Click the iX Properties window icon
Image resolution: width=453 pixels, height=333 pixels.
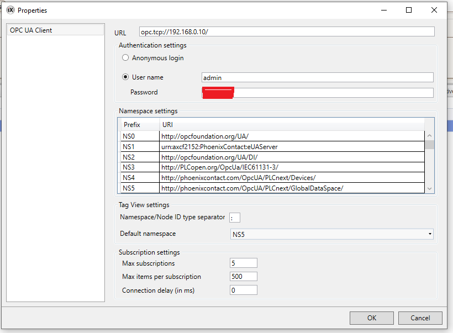10,10
